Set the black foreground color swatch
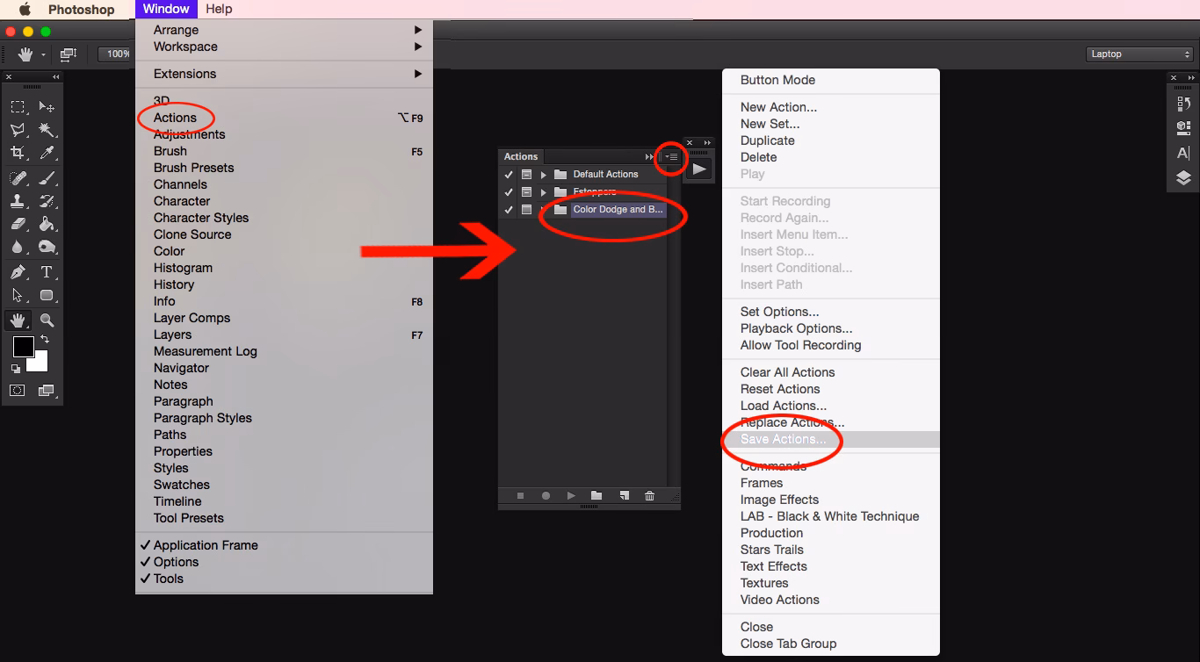The image size is (1200, 662). pyautogui.click(x=23, y=346)
